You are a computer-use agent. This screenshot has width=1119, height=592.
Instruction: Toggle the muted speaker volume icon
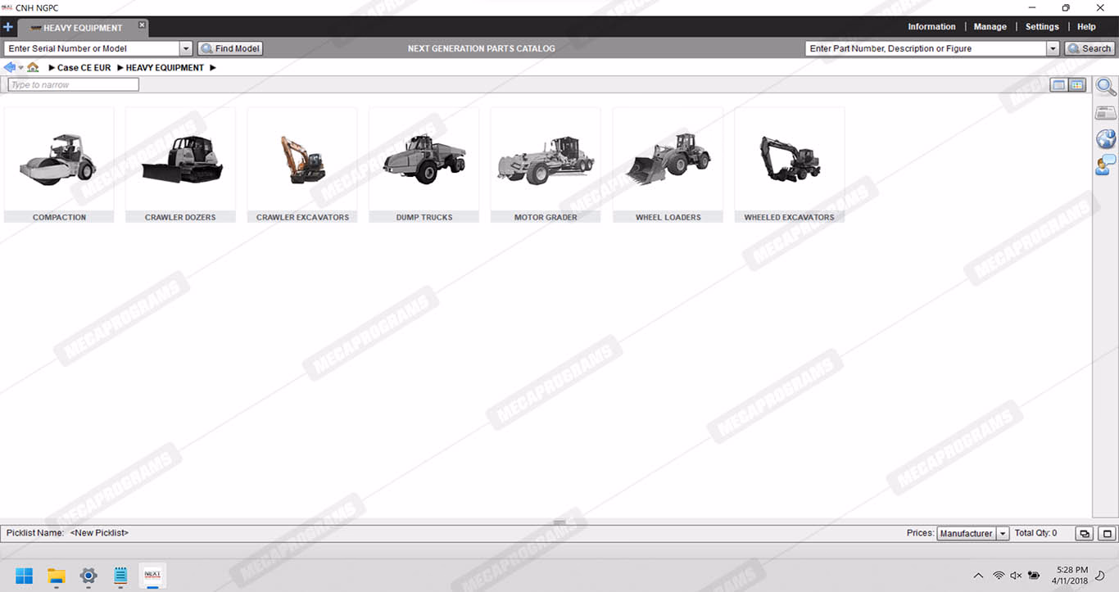click(x=1016, y=576)
